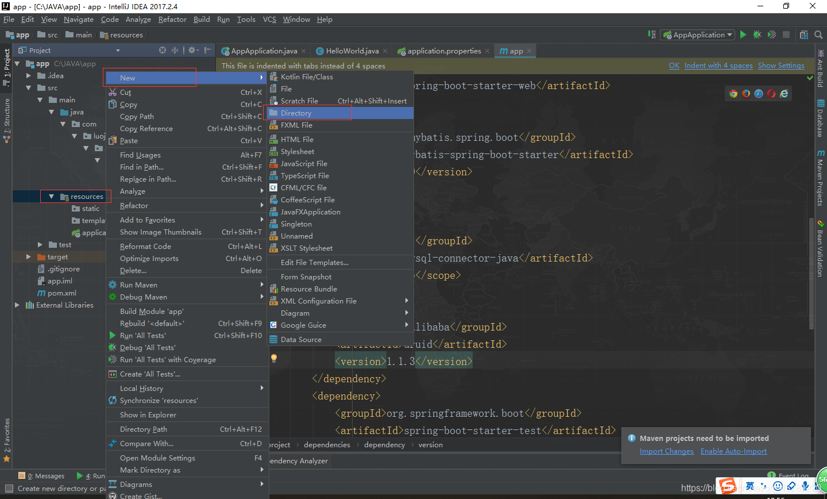Hide Project panel with the arrow icon
This screenshot has height=499, width=827.
coord(208,50)
